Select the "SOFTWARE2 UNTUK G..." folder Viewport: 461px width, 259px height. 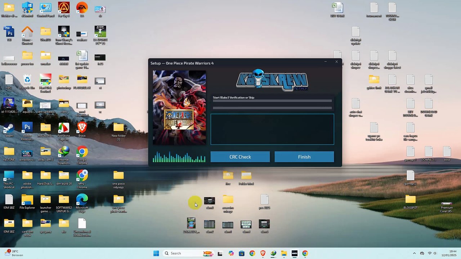64,204
